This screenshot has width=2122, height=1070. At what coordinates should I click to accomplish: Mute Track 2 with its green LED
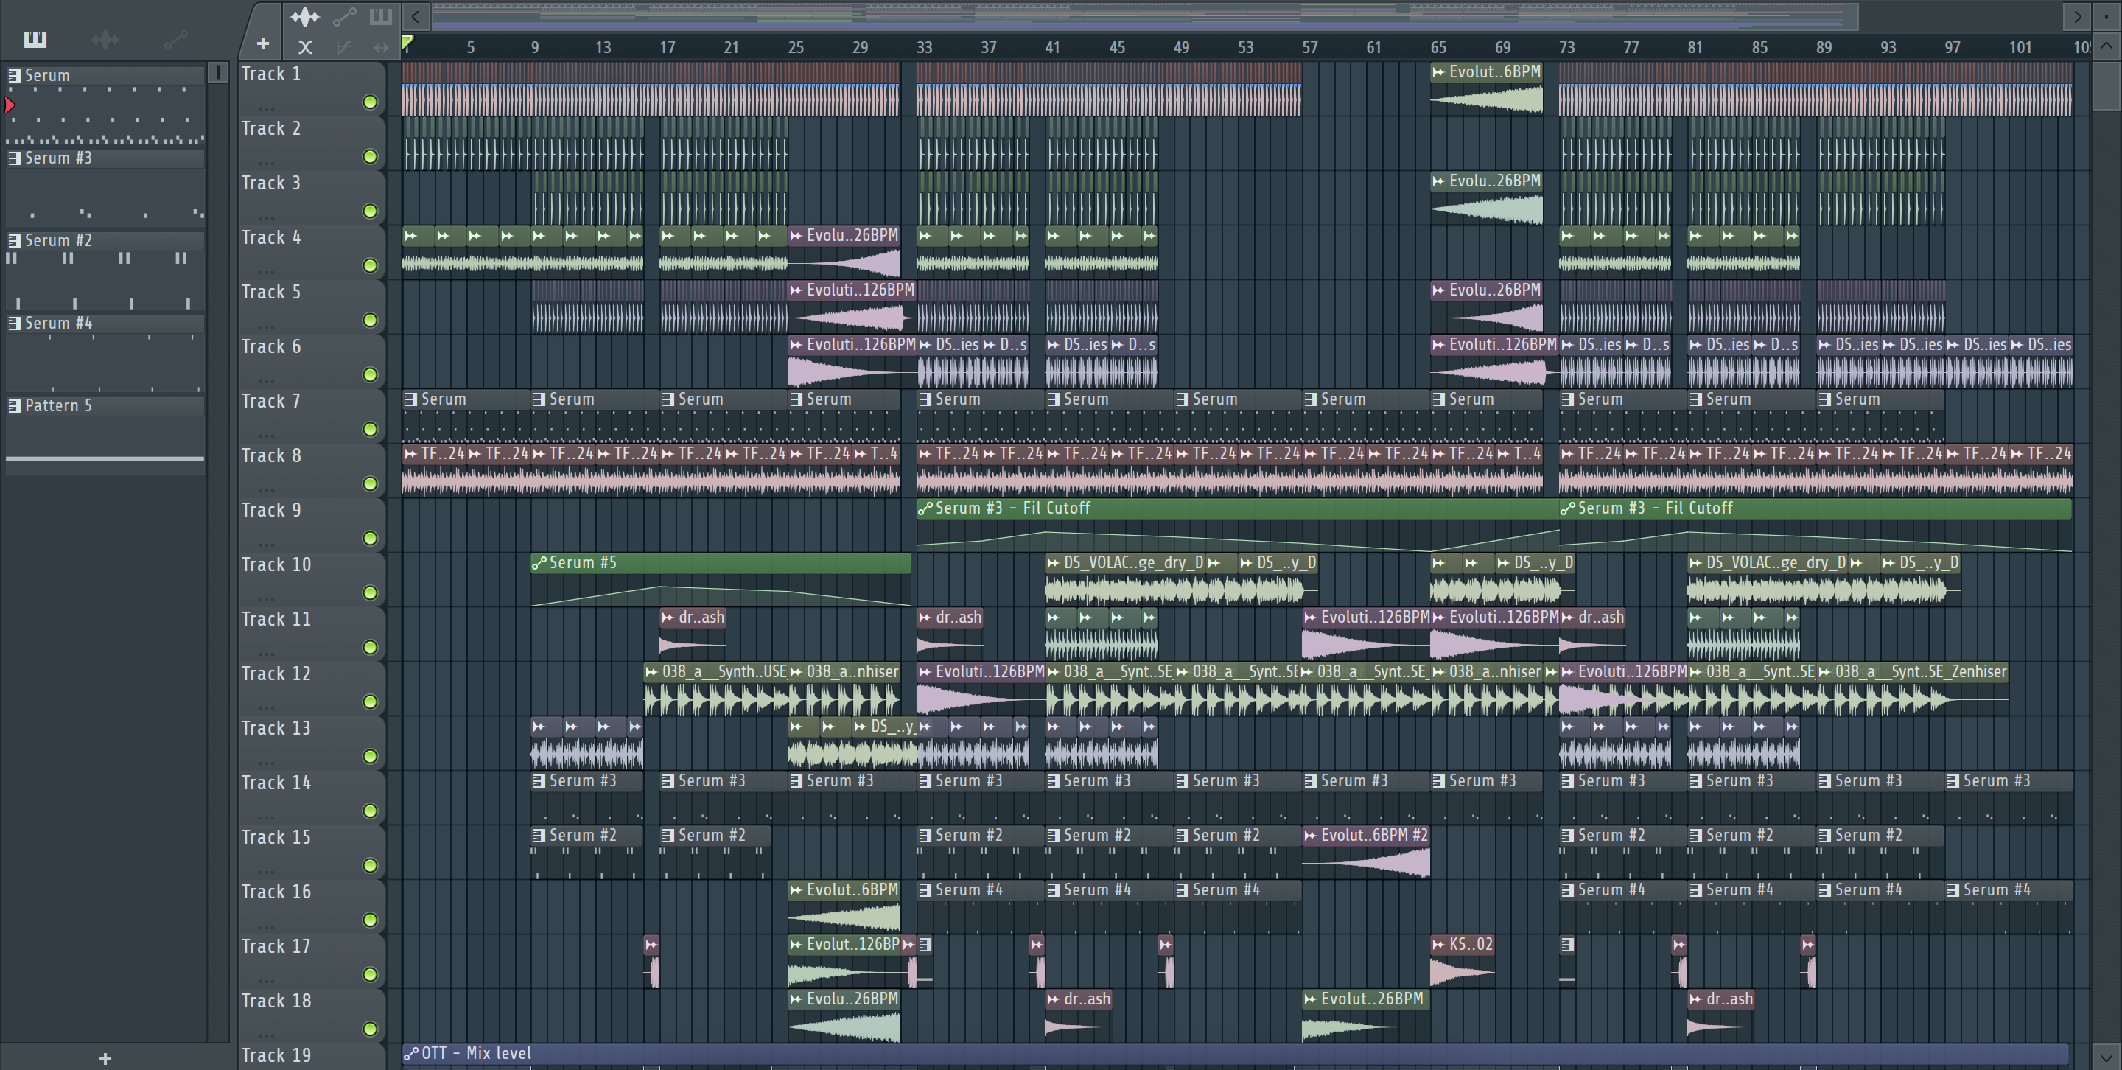pos(371,156)
